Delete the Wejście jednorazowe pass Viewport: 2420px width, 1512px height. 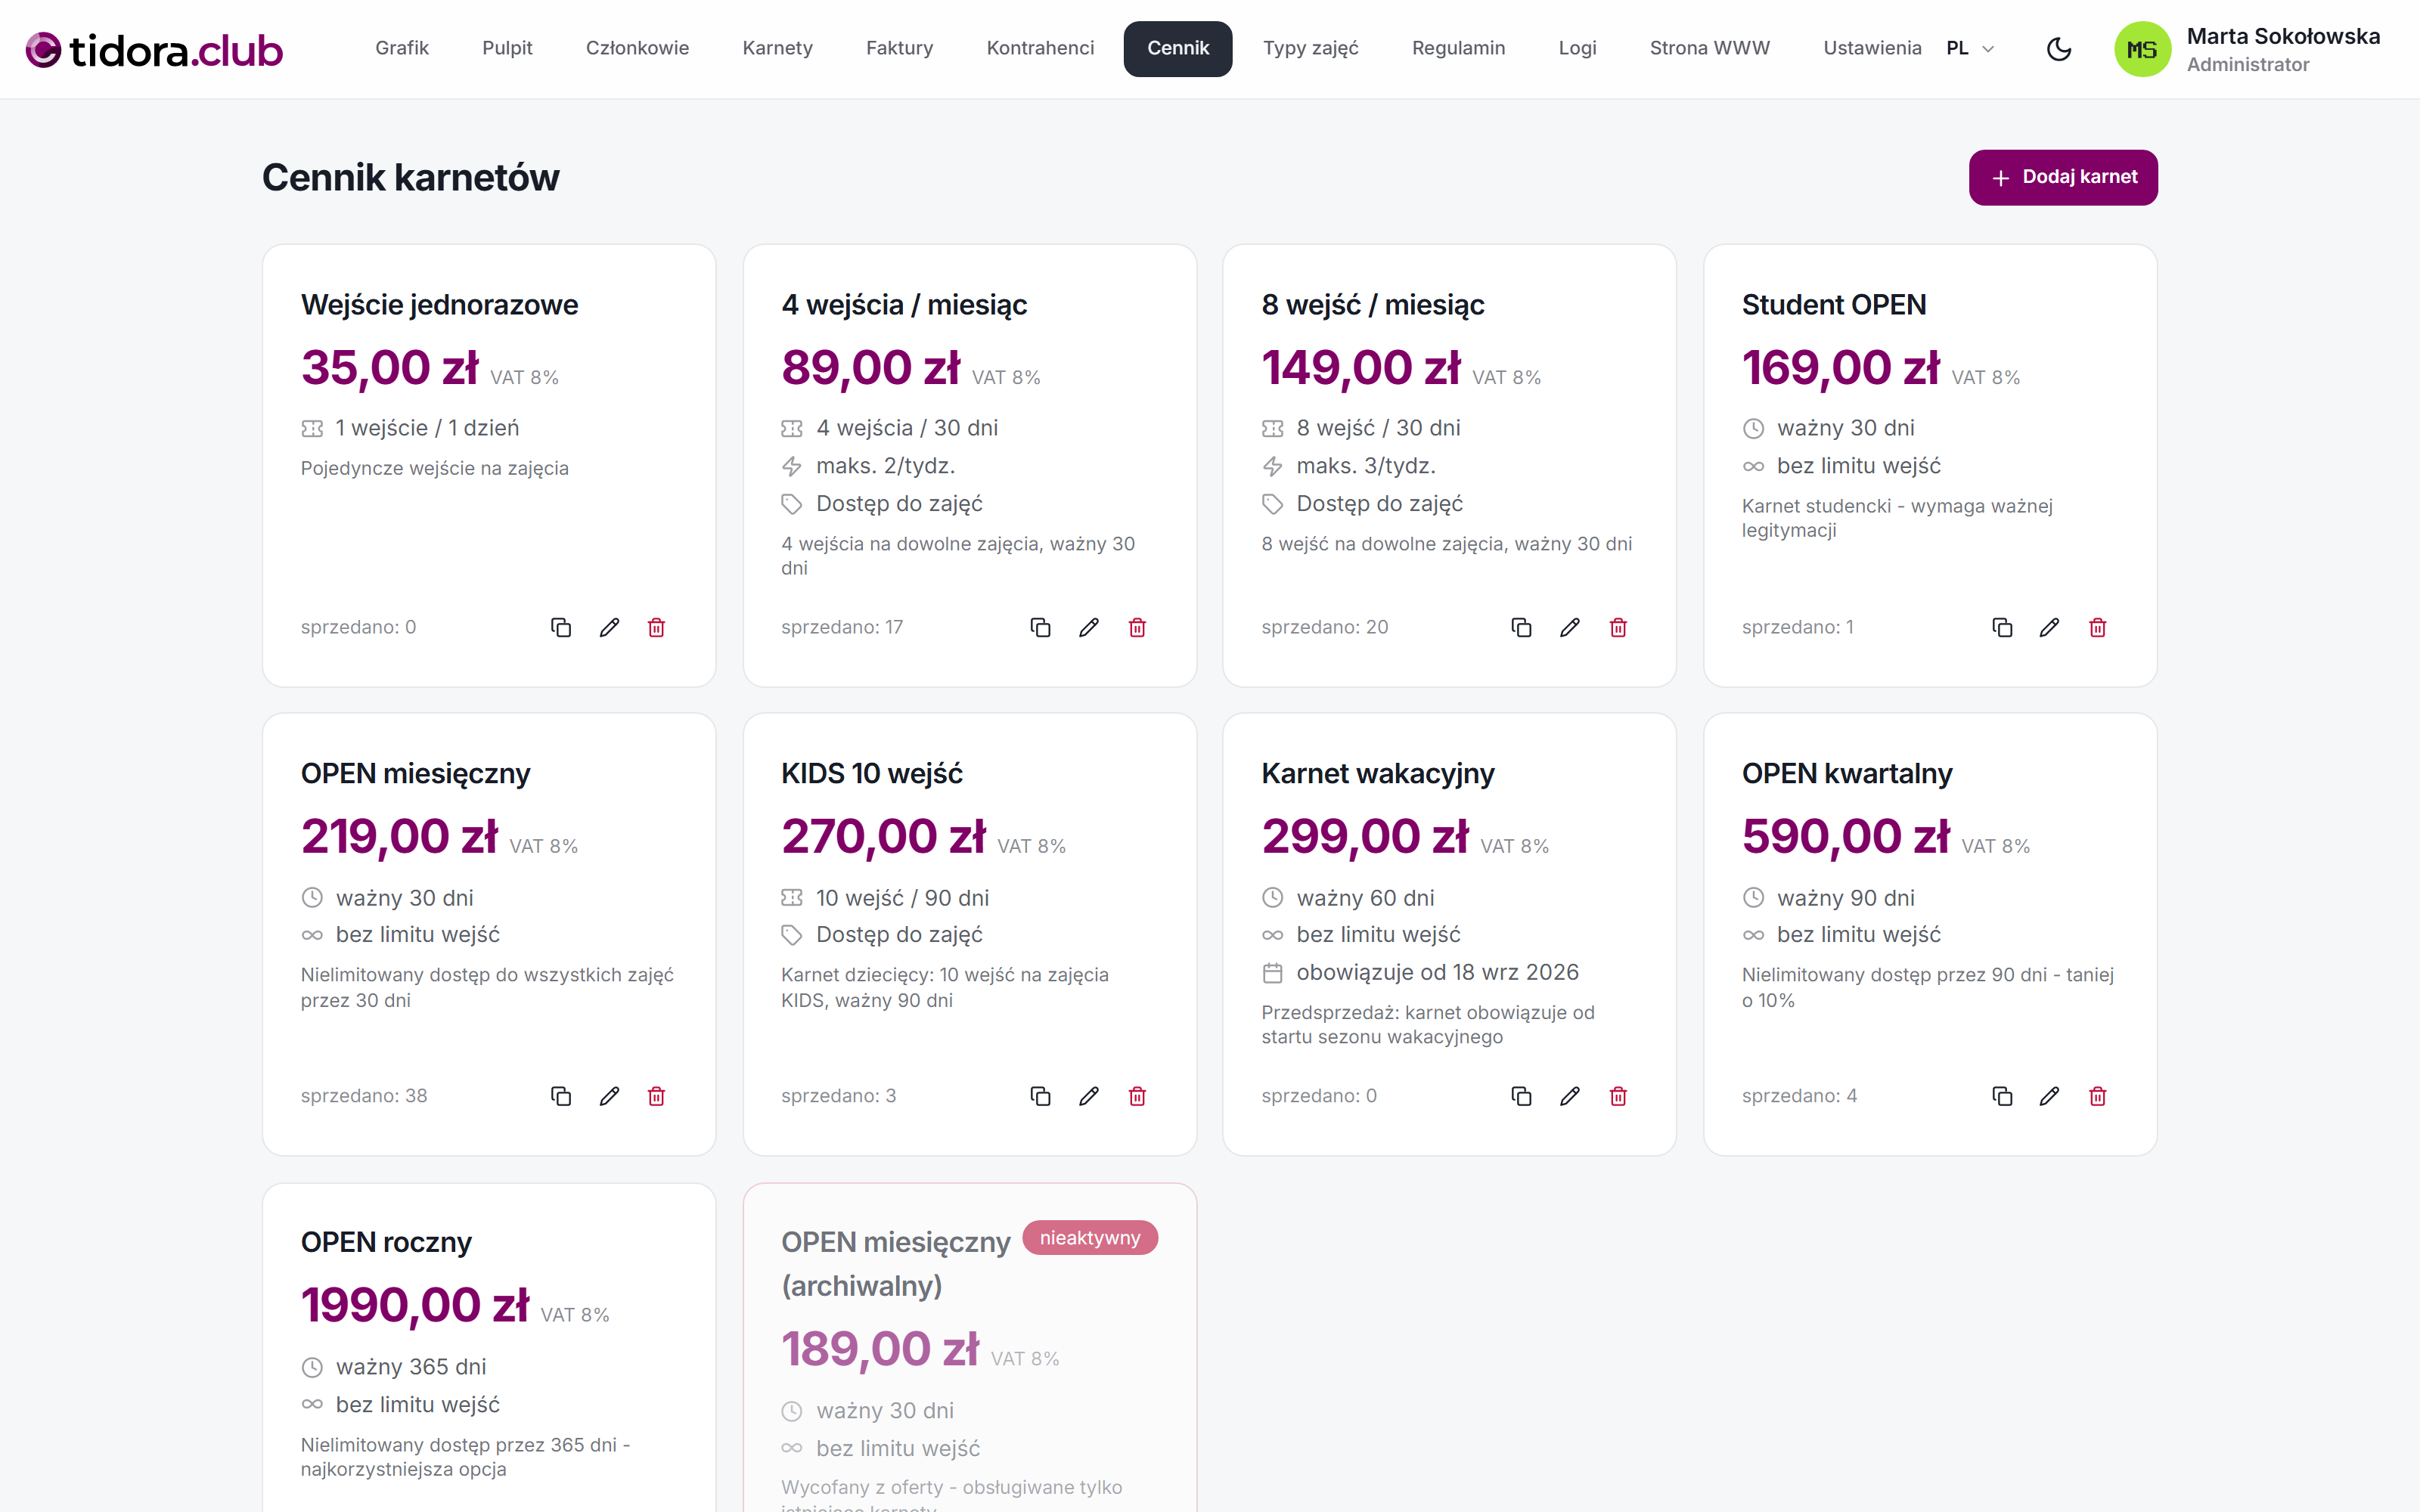[x=656, y=627]
